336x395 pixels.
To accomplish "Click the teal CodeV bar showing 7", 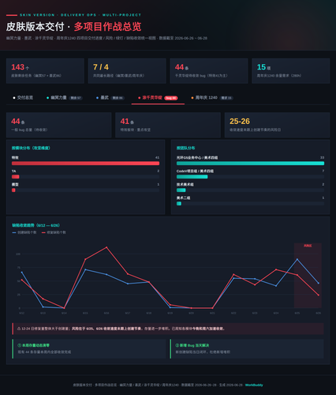I will 192,177.
